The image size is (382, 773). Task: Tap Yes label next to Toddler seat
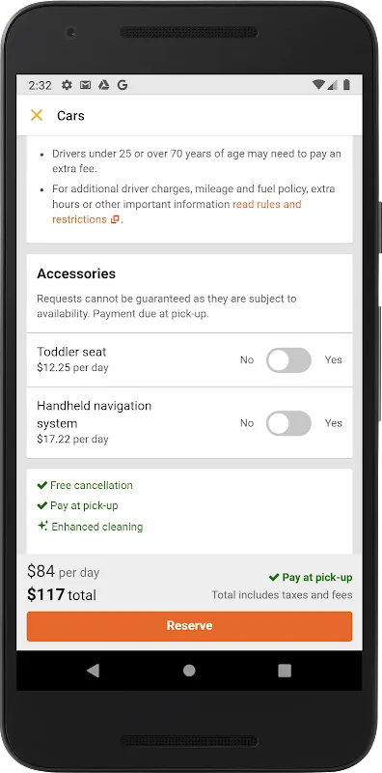pyautogui.click(x=333, y=359)
